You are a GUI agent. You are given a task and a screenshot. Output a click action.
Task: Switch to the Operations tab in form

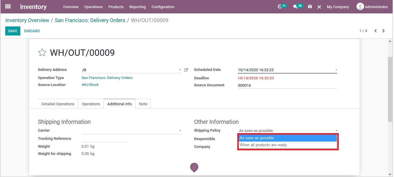[91, 104]
